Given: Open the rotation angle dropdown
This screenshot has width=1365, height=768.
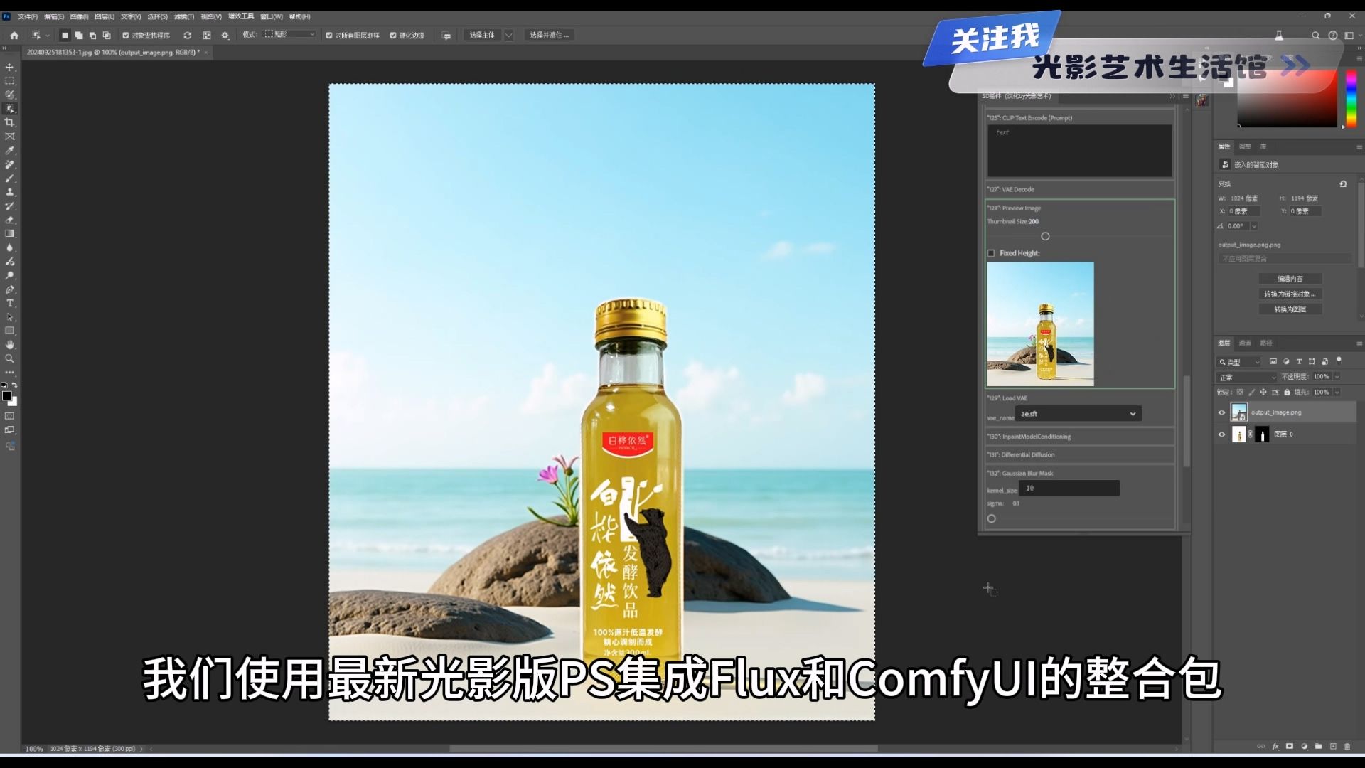Looking at the screenshot, I should click(x=1254, y=226).
